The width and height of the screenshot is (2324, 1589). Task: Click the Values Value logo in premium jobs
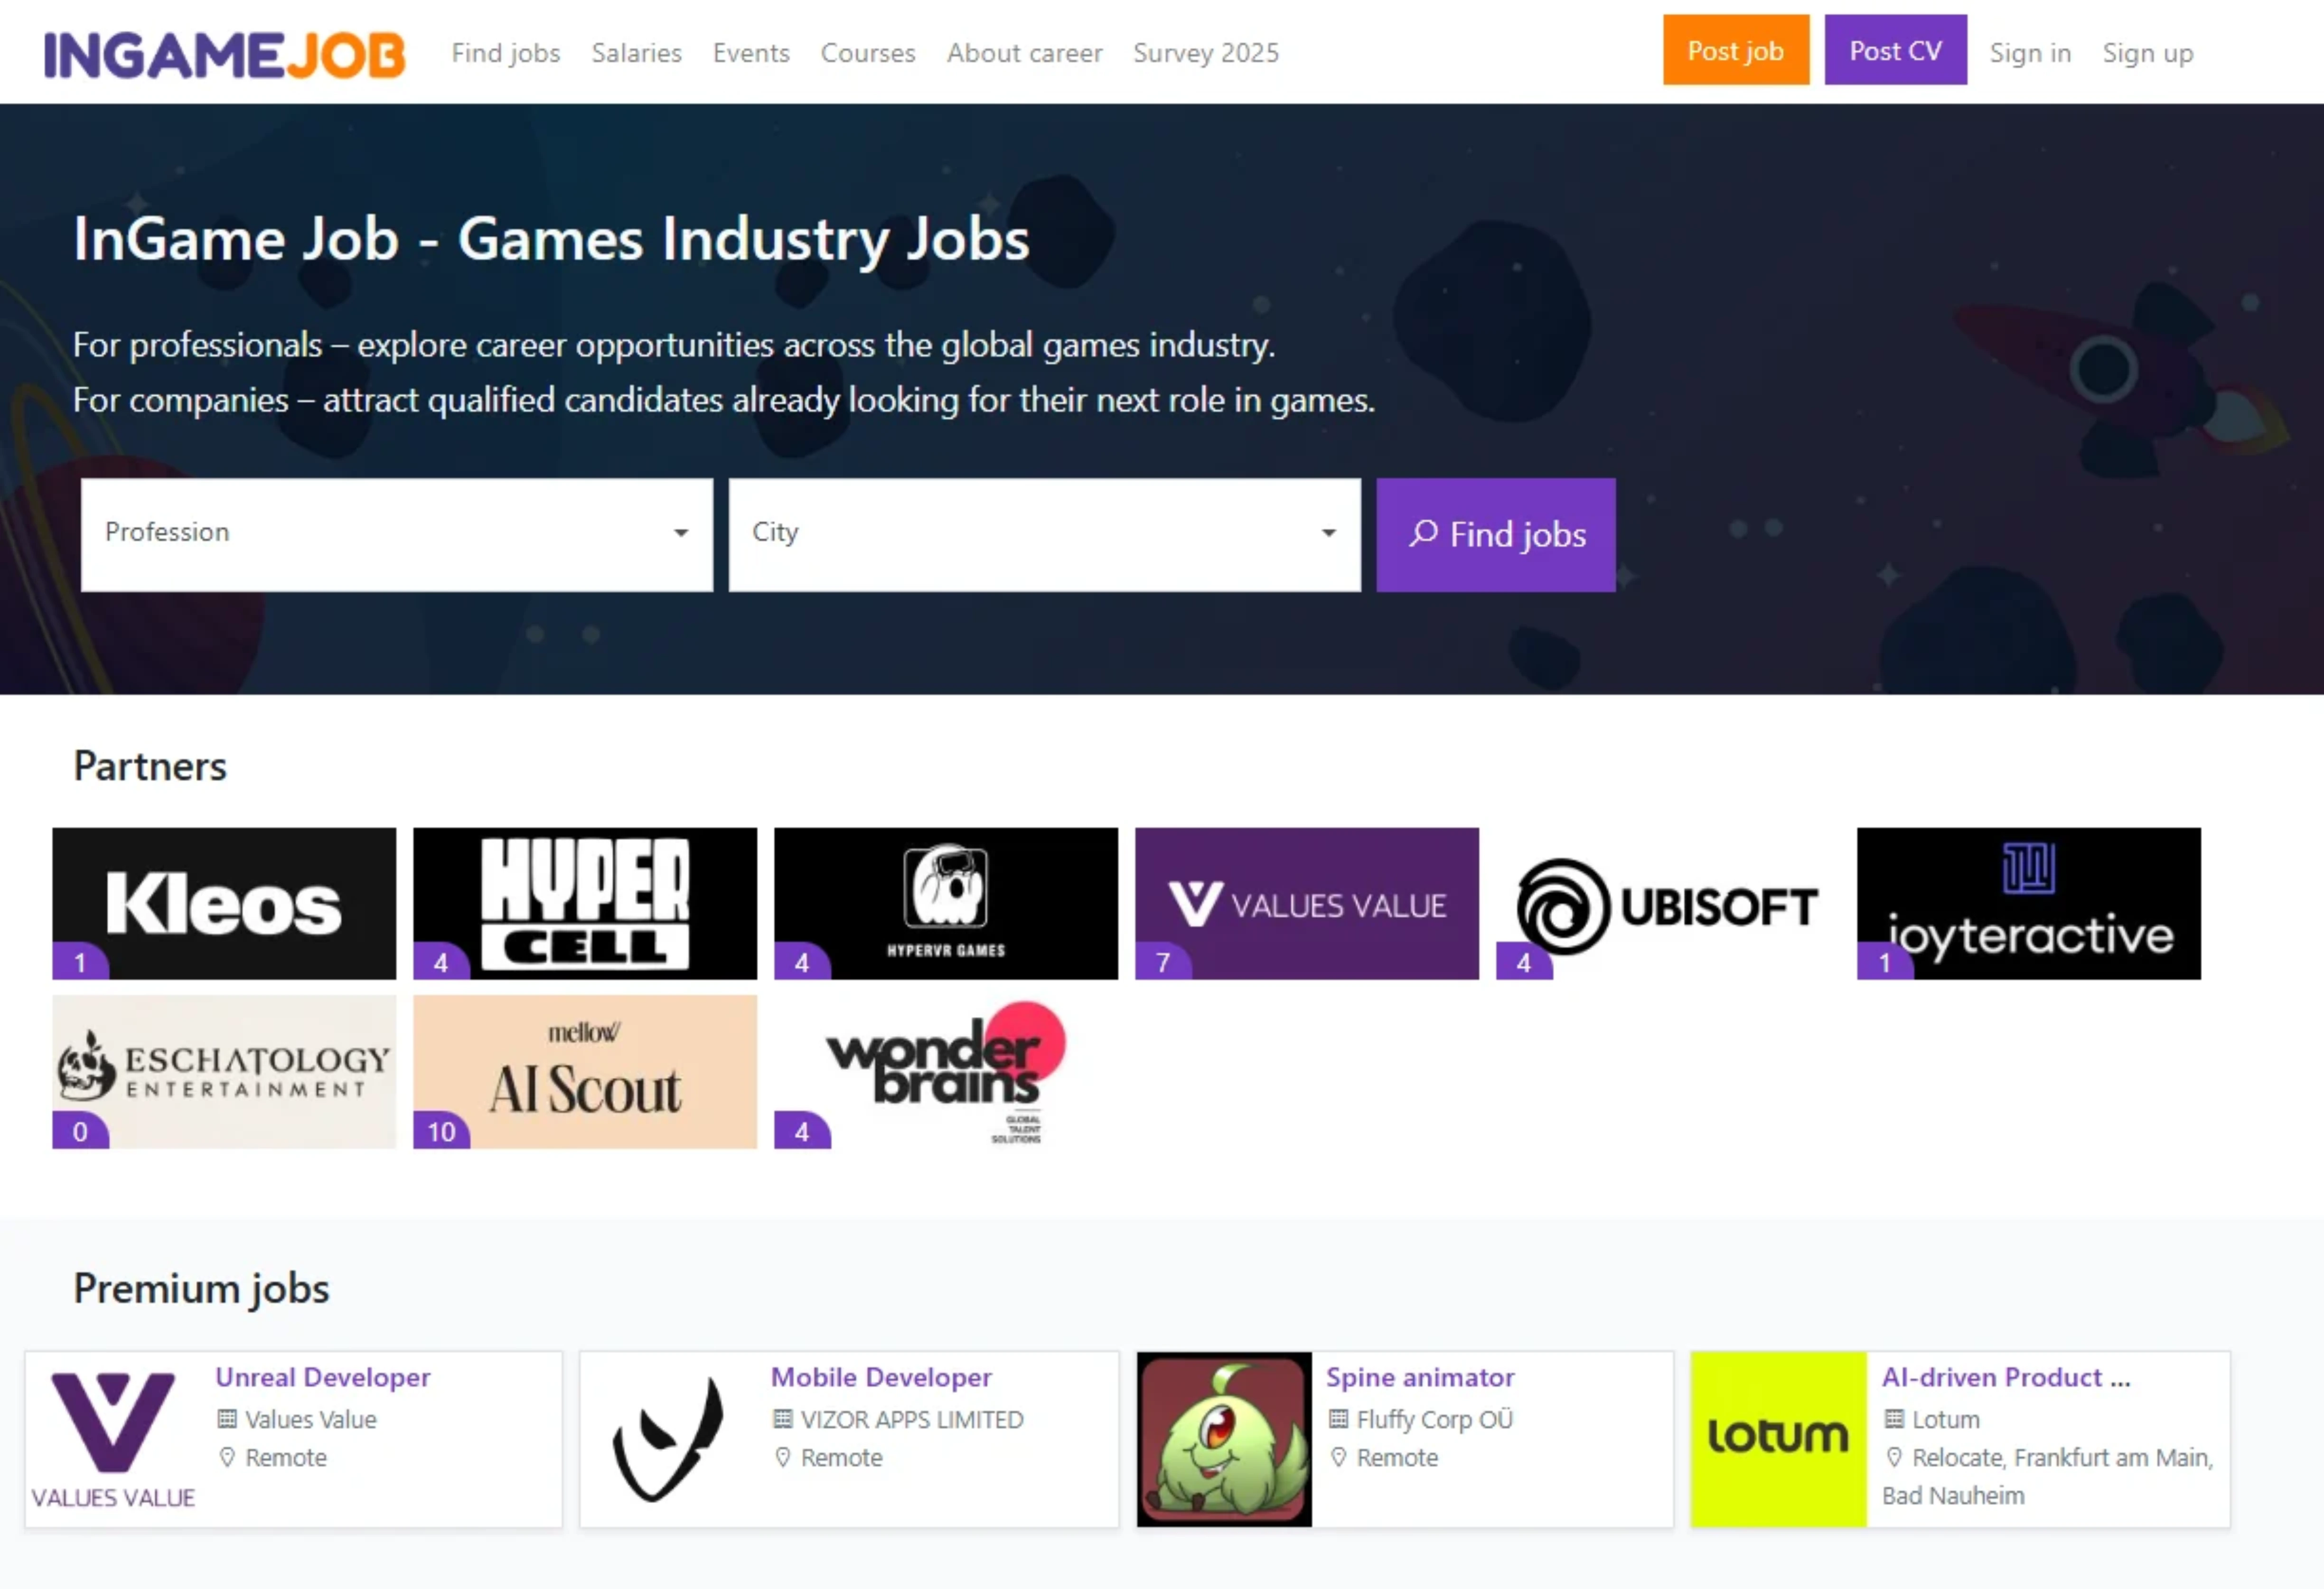[x=113, y=1439]
